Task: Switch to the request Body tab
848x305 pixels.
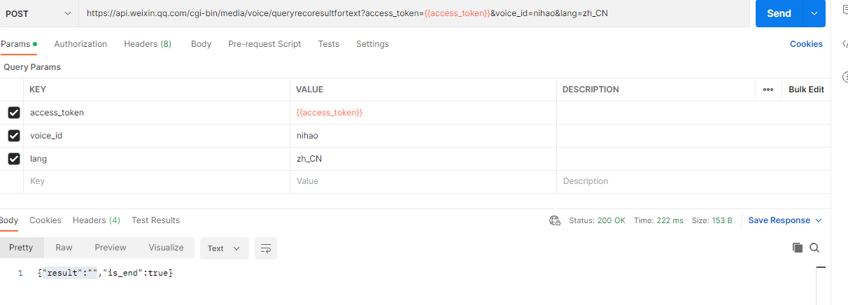Action: tap(201, 44)
